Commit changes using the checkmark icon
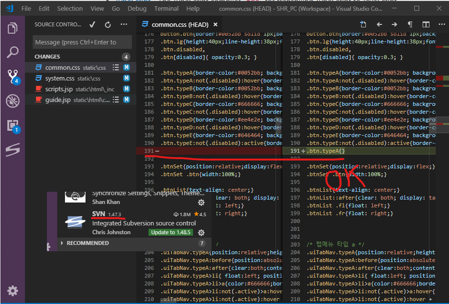 click(x=92, y=24)
